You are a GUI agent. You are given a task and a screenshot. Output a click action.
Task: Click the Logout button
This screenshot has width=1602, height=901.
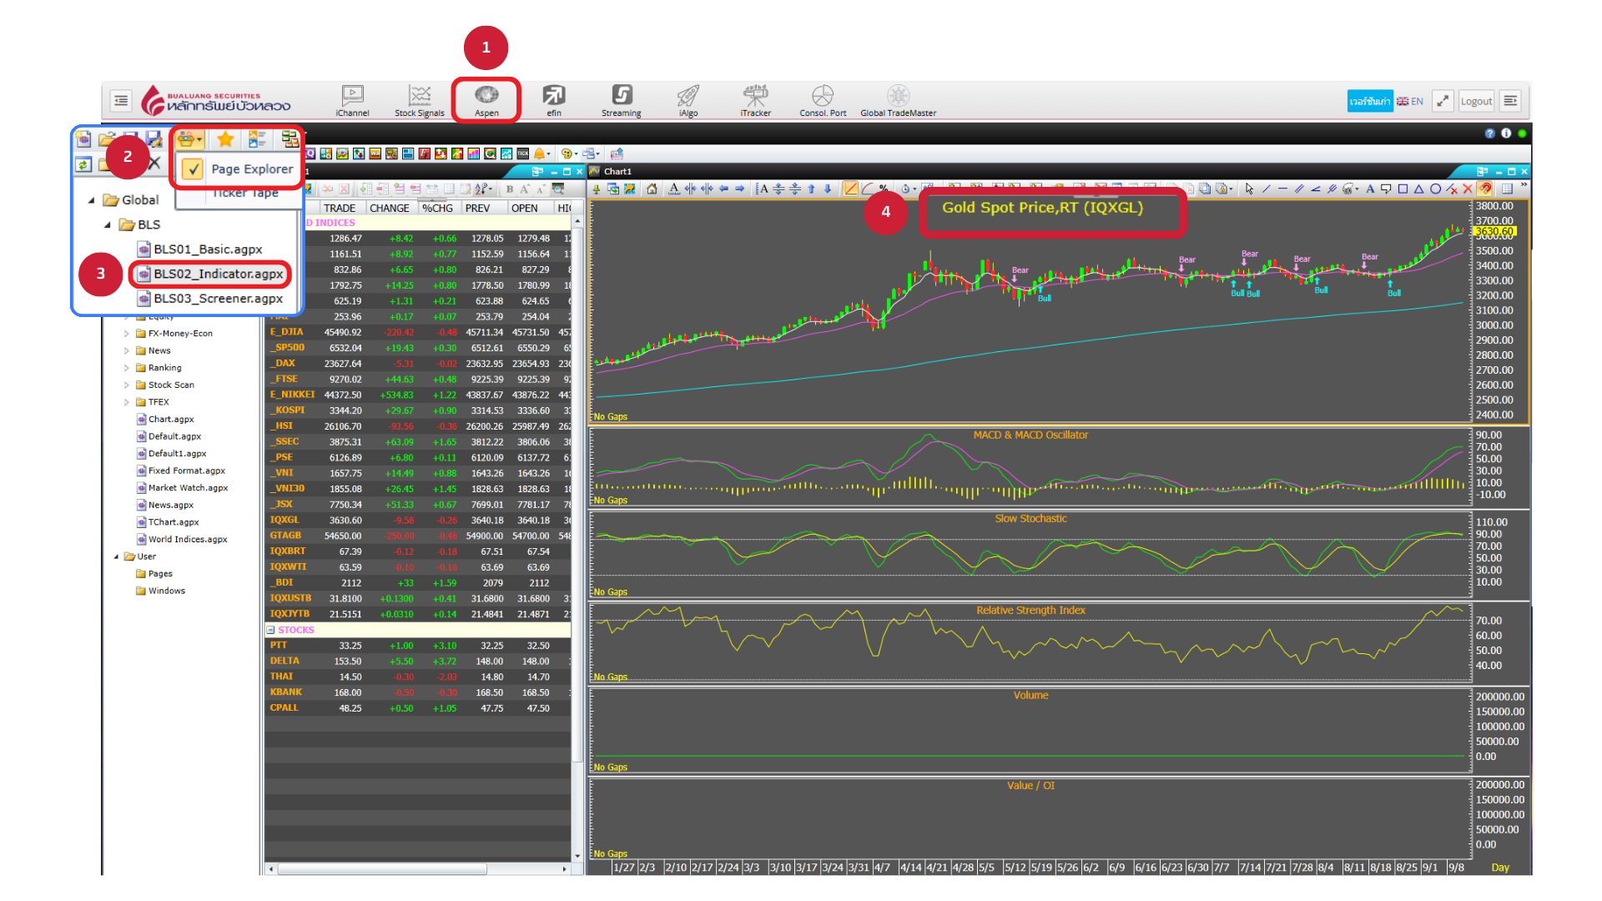1475,101
